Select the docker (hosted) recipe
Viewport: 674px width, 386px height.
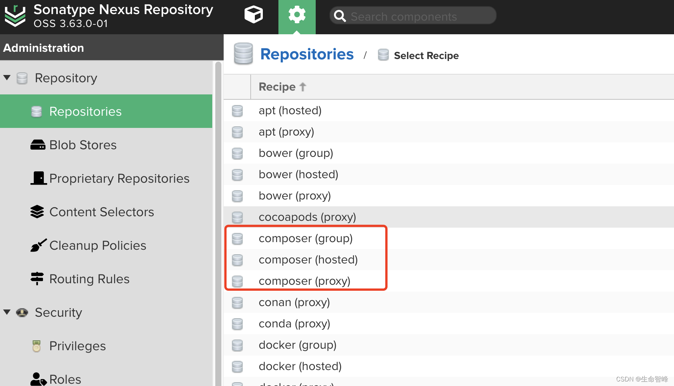click(449, 366)
